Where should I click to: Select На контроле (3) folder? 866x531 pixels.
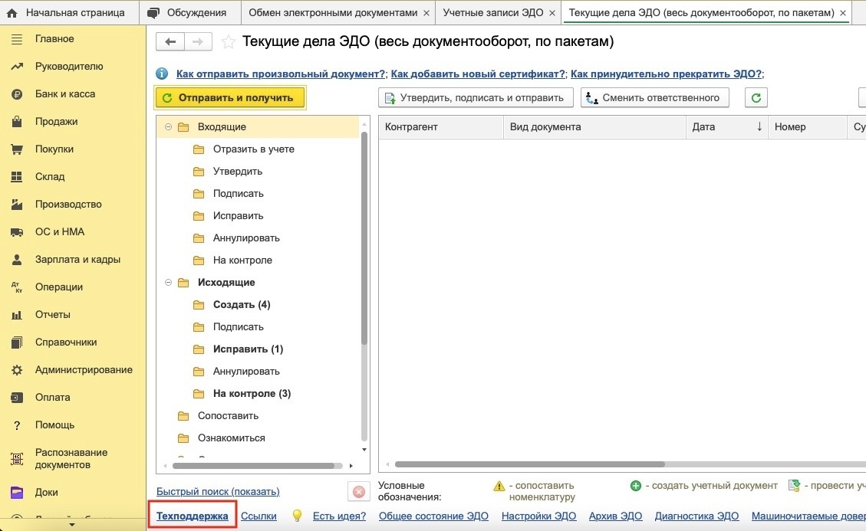tap(252, 394)
